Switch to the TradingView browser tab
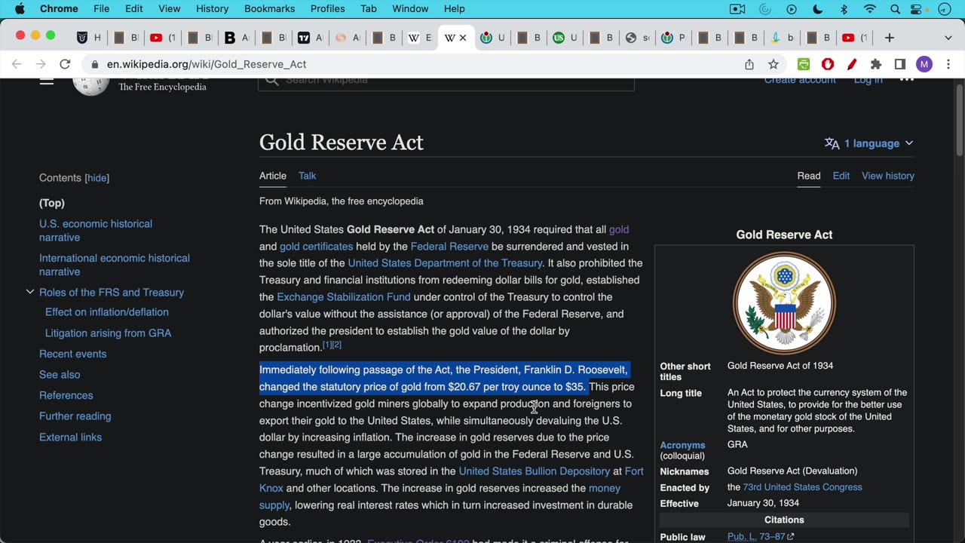The height and width of the screenshot is (543, 965). (x=311, y=38)
